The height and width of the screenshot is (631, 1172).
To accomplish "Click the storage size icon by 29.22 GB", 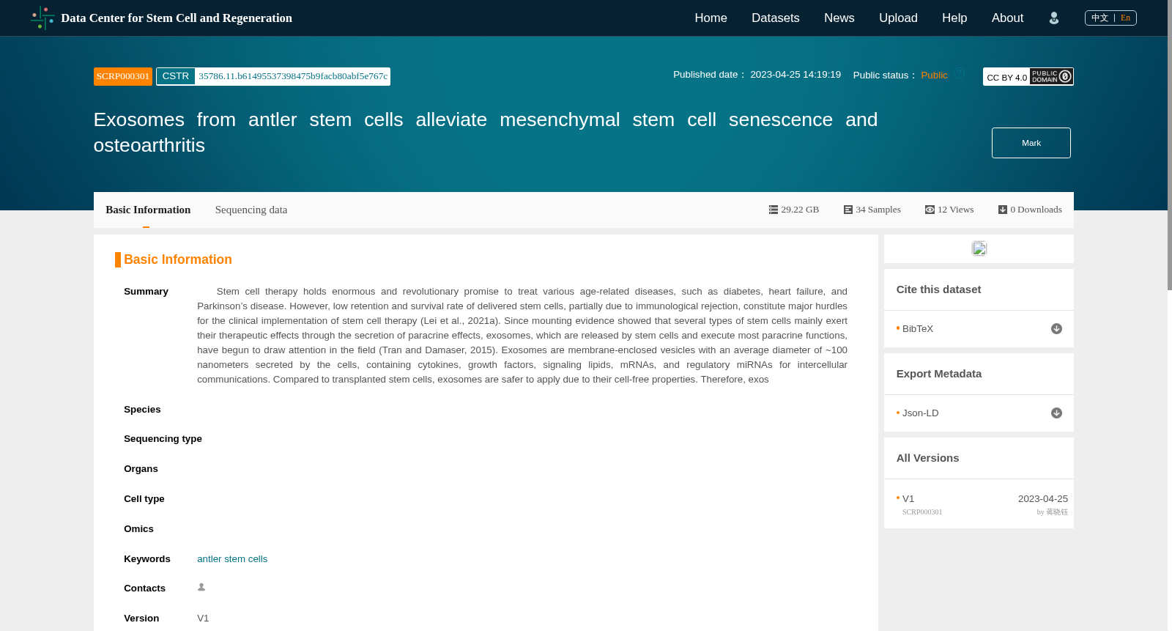I will coord(774,210).
